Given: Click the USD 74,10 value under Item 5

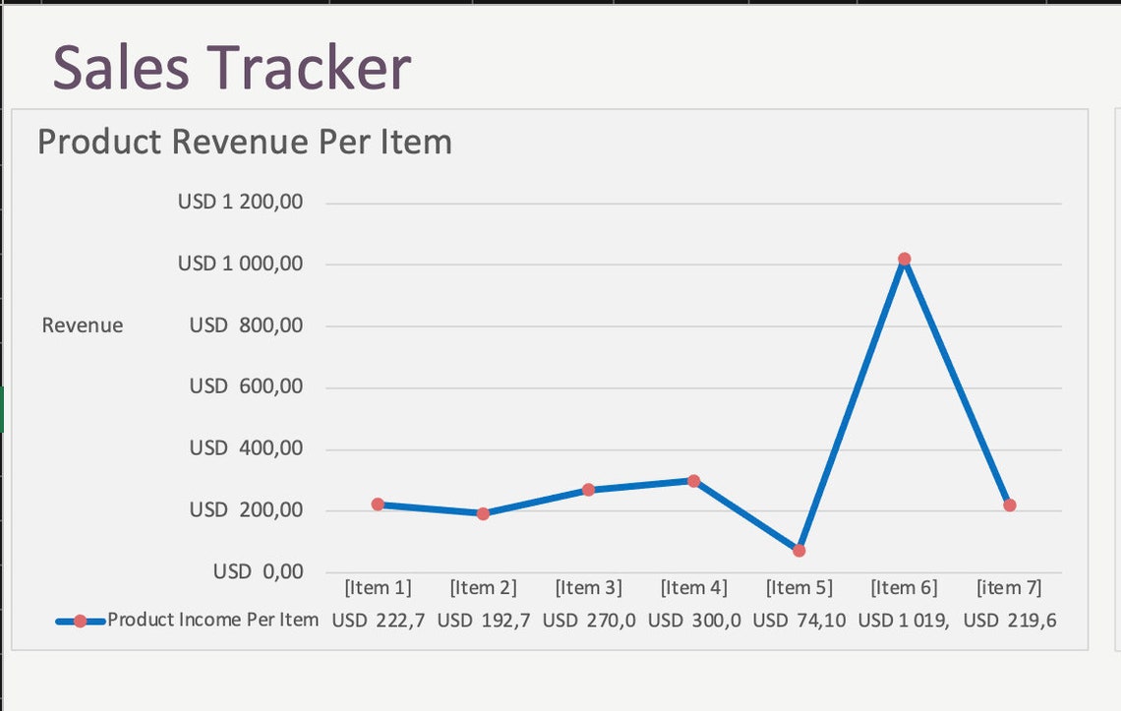Looking at the screenshot, I should click(798, 621).
